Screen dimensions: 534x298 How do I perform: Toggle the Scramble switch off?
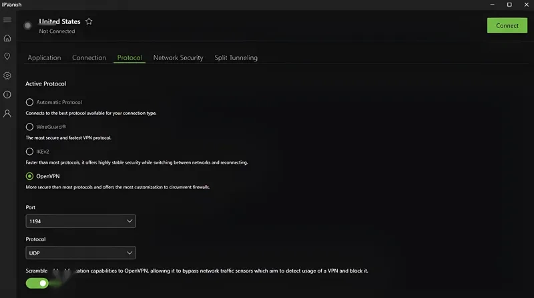(x=37, y=283)
